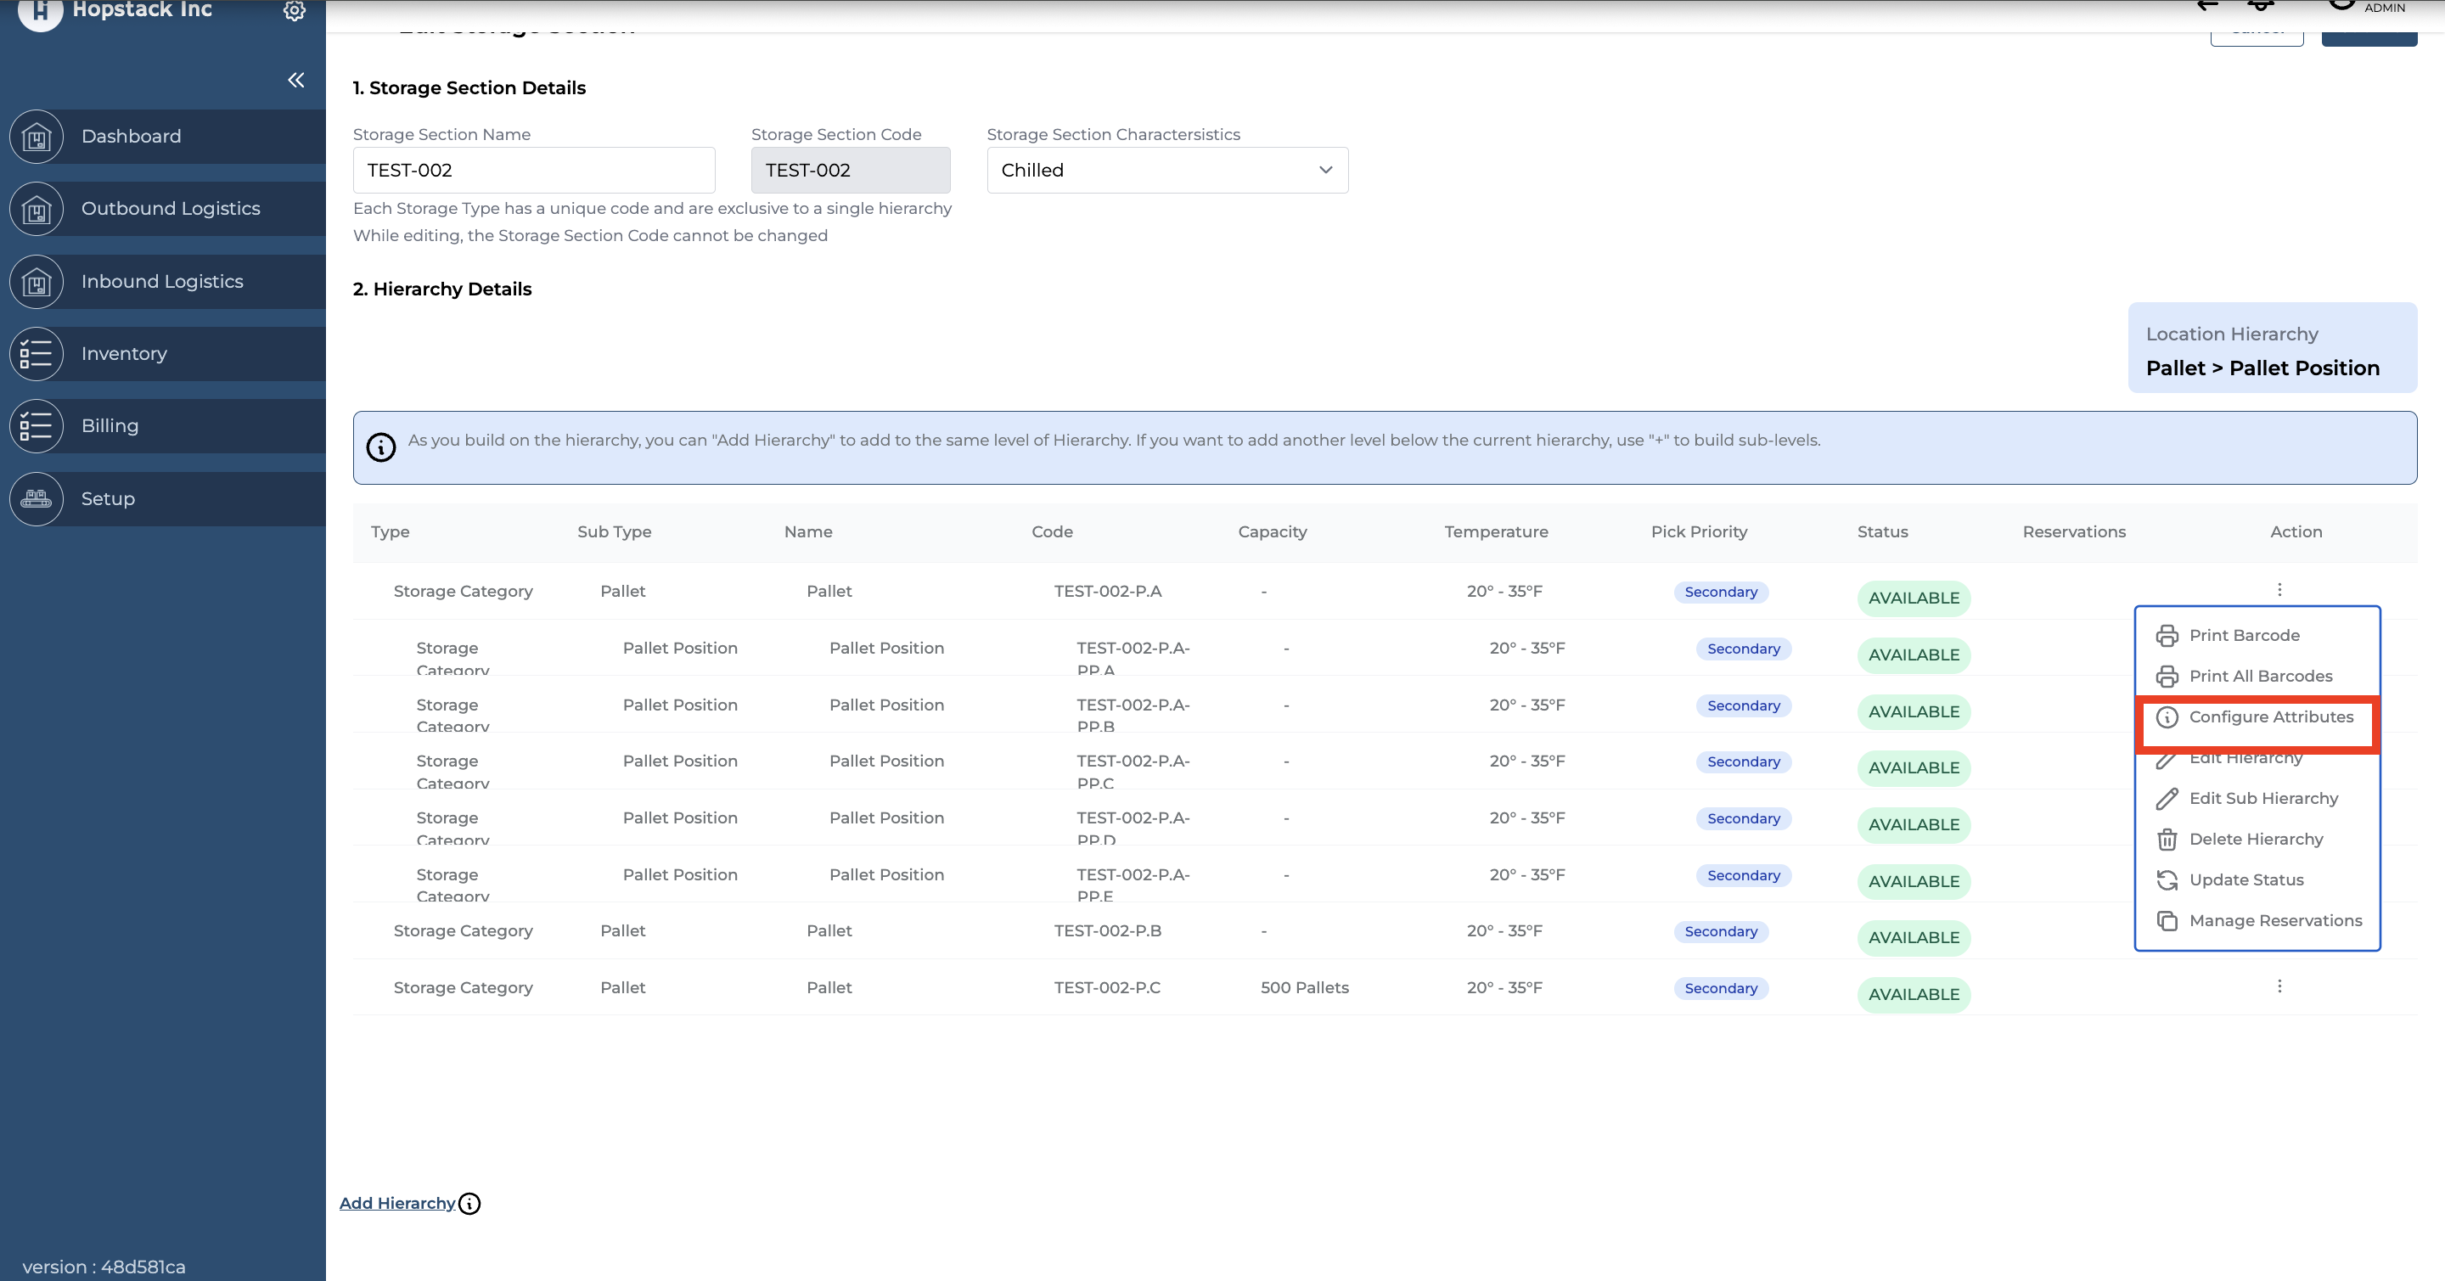The height and width of the screenshot is (1281, 2445).
Task: Open the Dashboard sidebar icon
Action: [x=36, y=137]
